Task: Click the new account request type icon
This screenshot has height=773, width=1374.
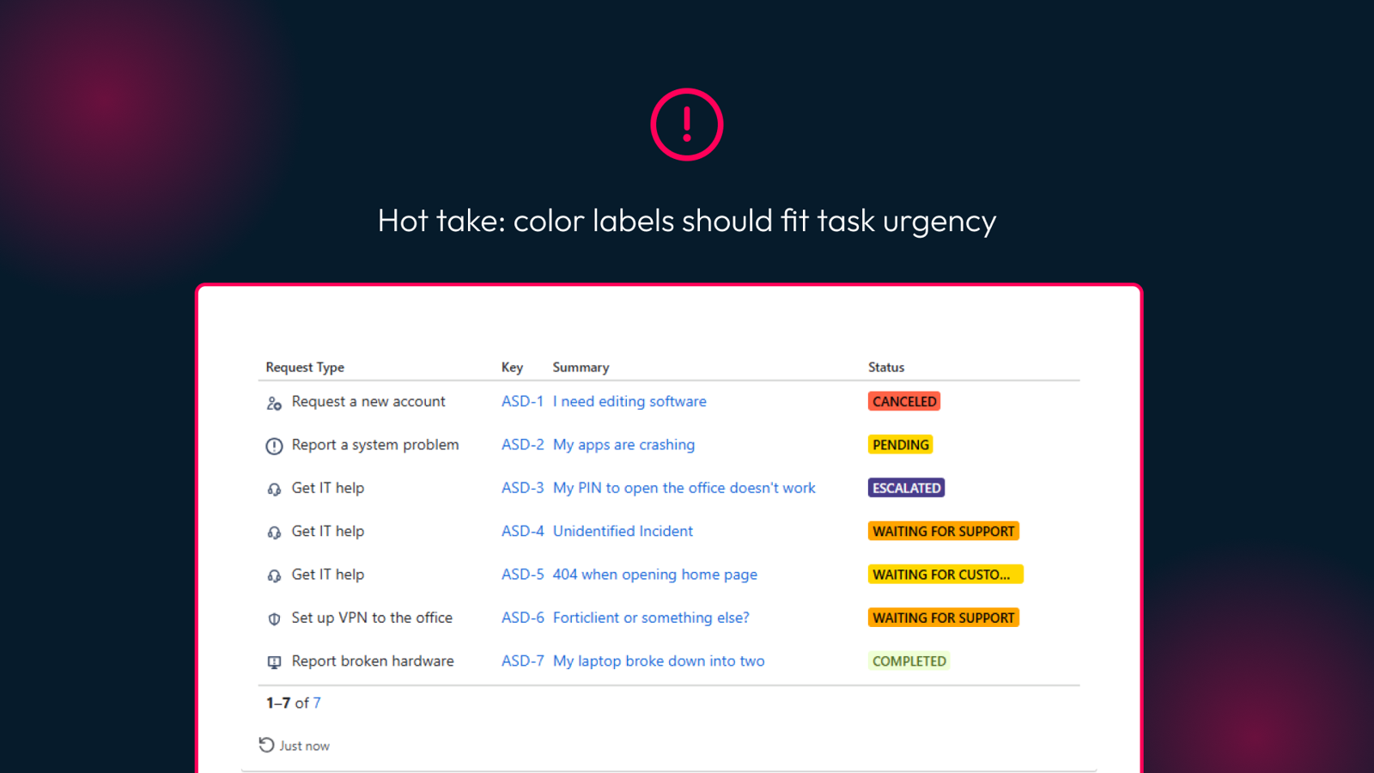Action: (x=274, y=403)
